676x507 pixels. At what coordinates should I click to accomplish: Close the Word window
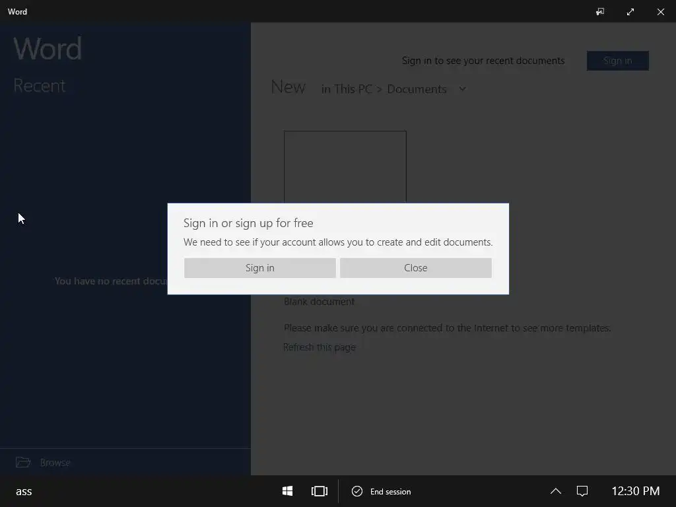pos(660,12)
